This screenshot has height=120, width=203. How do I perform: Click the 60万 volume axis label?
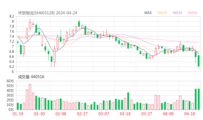click(x=10, y=81)
